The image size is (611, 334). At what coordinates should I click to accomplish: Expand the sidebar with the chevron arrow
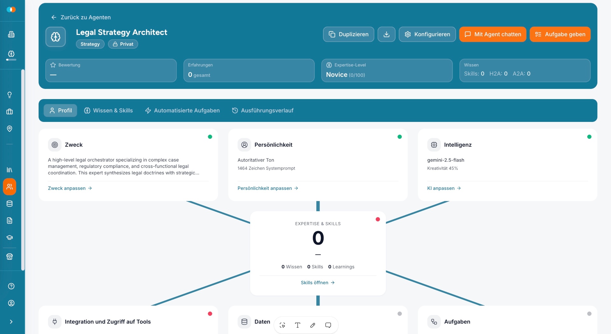click(11, 322)
